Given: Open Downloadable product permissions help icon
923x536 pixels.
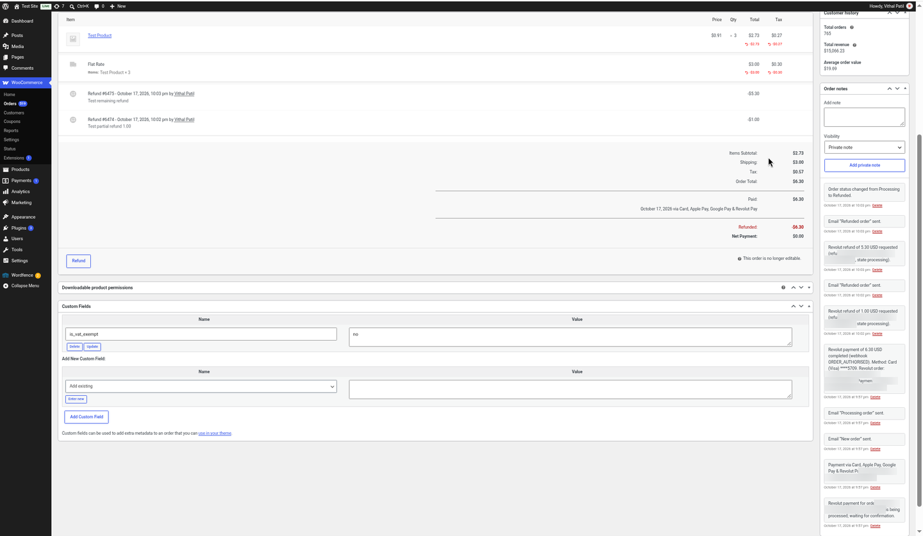Looking at the screenshot, I should (783, 288).
